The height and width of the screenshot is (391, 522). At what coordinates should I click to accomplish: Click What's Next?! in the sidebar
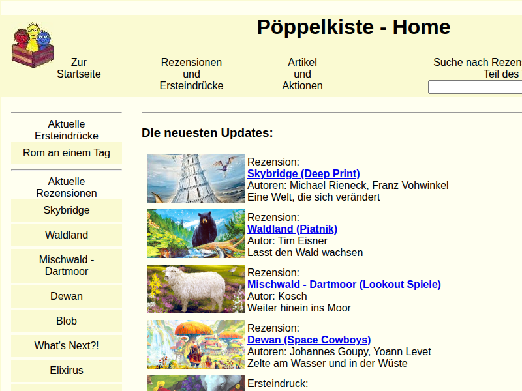click(67, 346)
